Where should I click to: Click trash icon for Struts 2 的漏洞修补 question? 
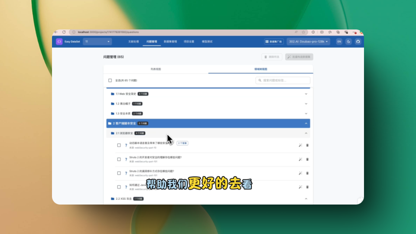[x=308, y=173]
